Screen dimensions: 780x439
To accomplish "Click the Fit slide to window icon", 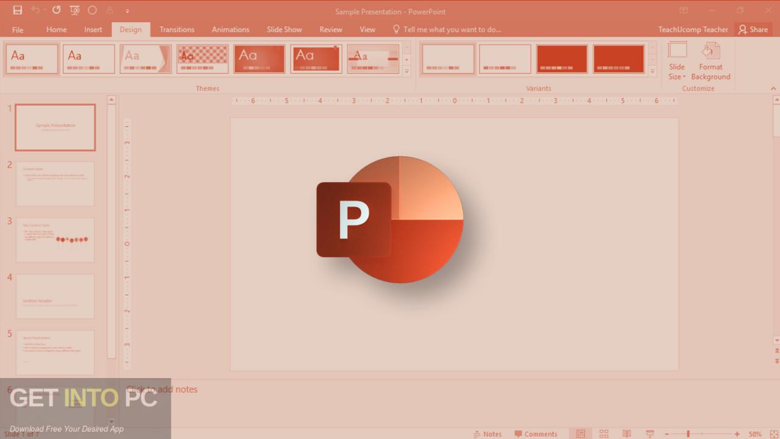I will (774, 434).
